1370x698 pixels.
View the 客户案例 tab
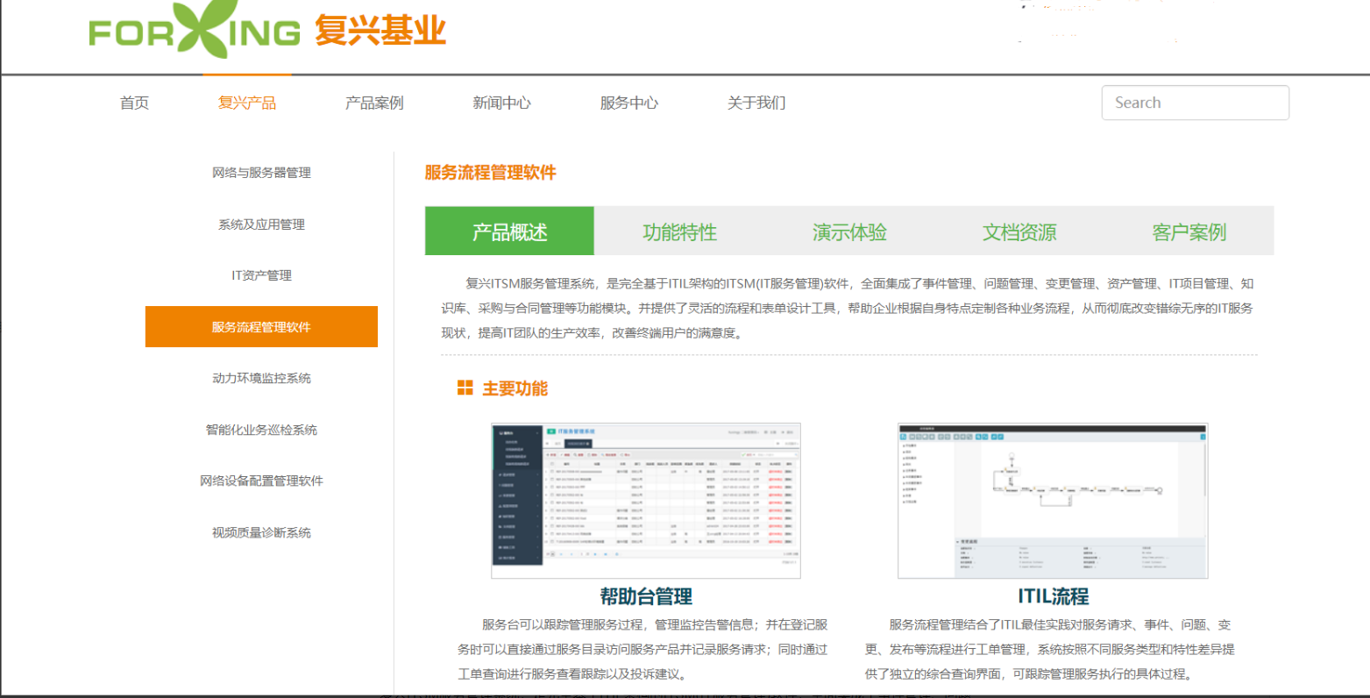point(1189,231)
